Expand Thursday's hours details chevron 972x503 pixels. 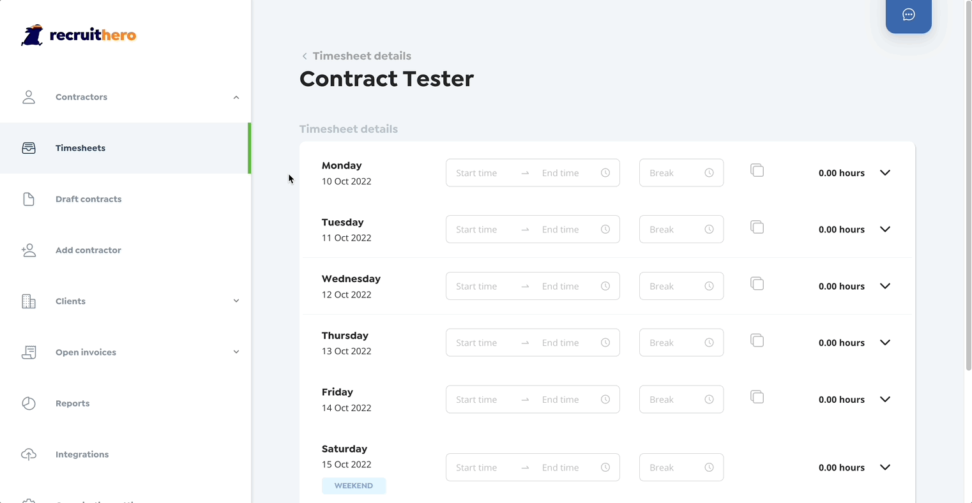[x=885, y=343]
